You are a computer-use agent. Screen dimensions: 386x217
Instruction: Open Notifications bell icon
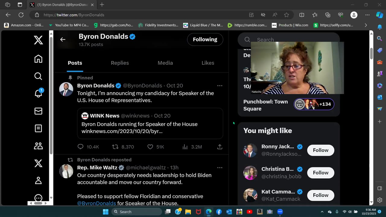38,93
